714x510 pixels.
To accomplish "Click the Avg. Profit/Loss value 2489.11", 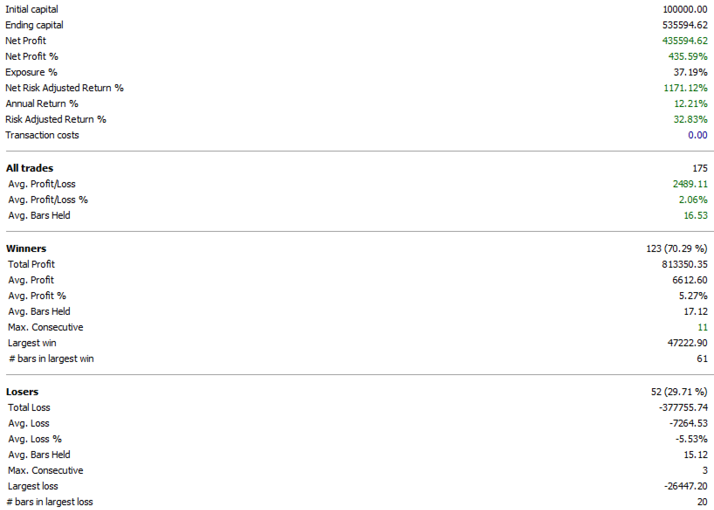I will (690, 184).
